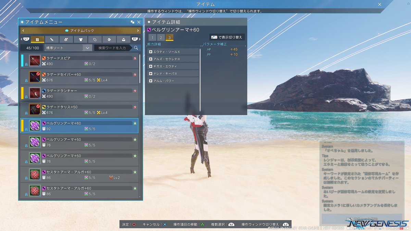Toggle lock icon on ラゲードランチャー row
Image resolution: width=411 pixels, height=231 pixels.
pos(26,97)
